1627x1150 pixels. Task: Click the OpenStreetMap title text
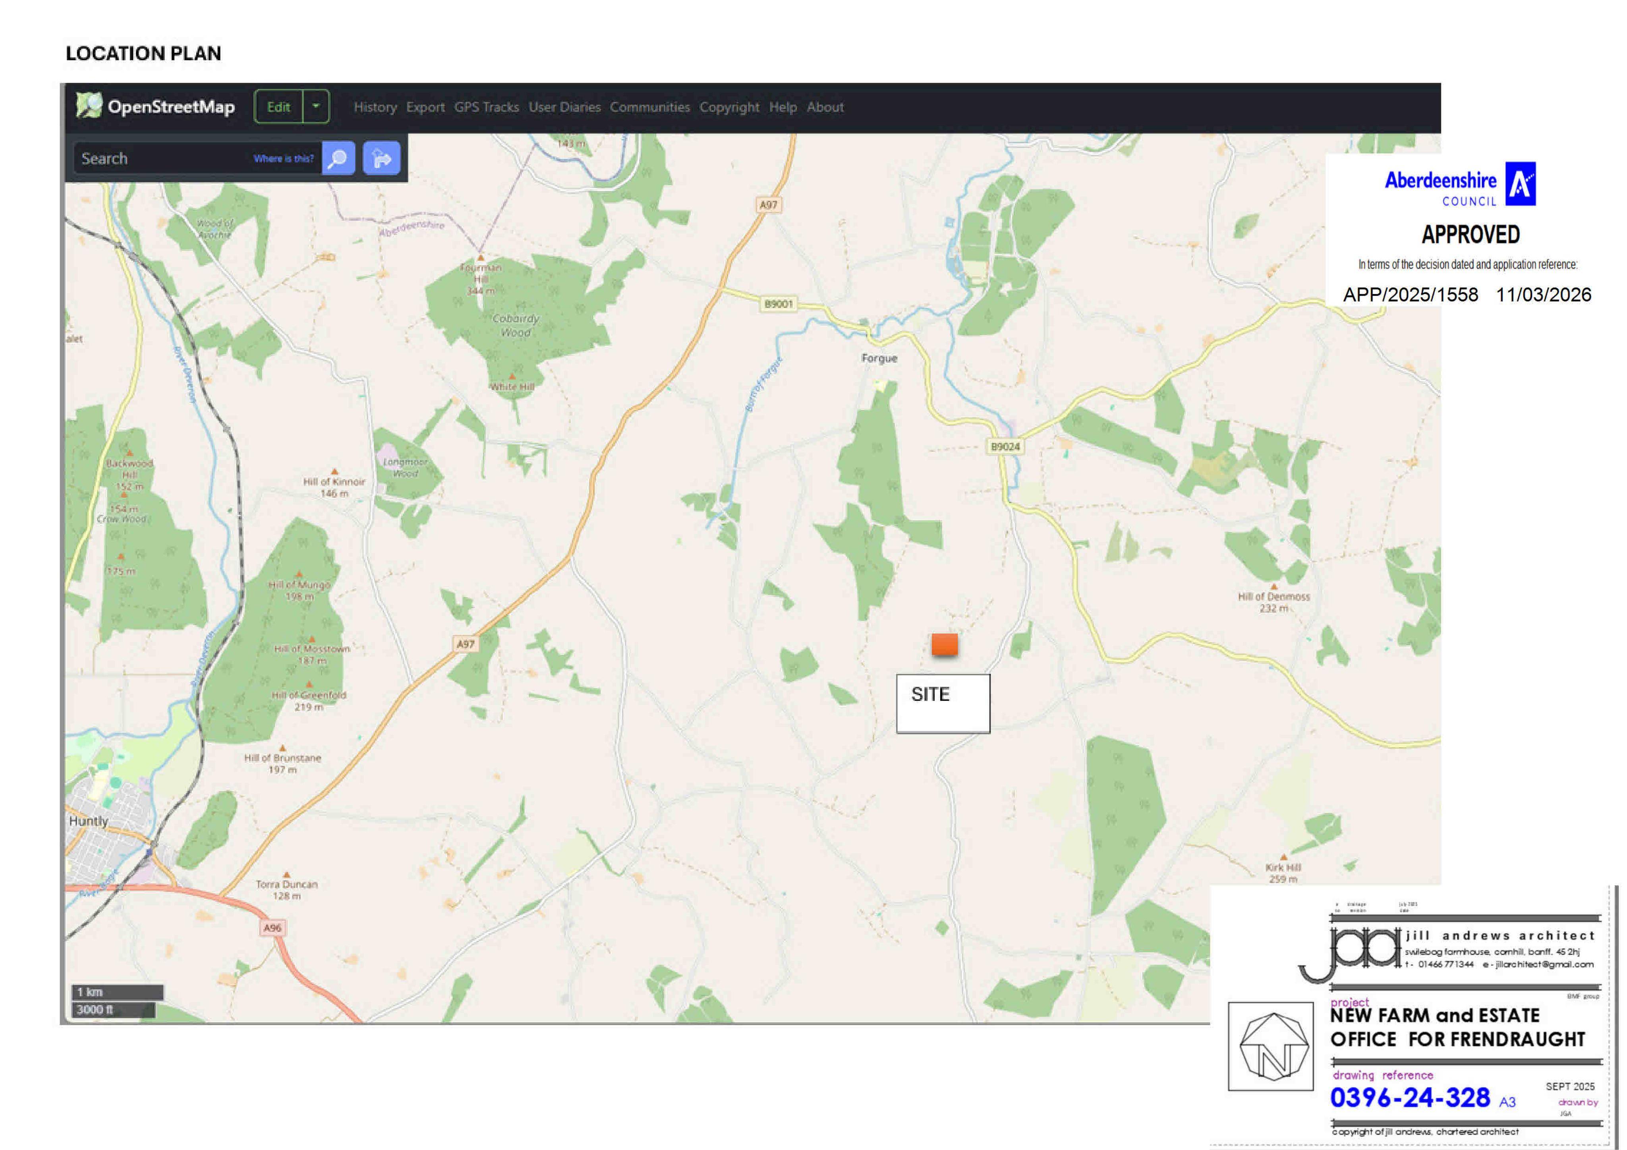coord(171,107)
